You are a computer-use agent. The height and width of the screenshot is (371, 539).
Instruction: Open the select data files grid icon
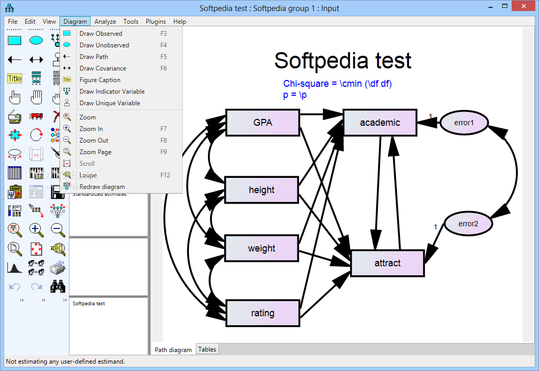tap(14, 173)
